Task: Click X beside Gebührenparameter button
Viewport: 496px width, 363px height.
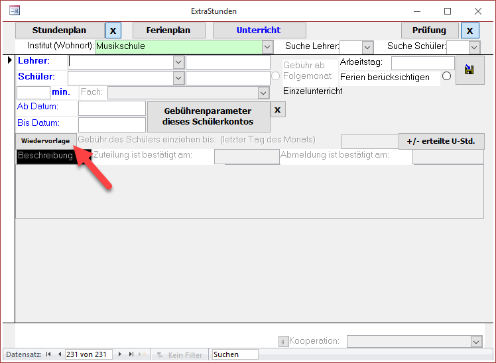Action: tap(279, 109)
